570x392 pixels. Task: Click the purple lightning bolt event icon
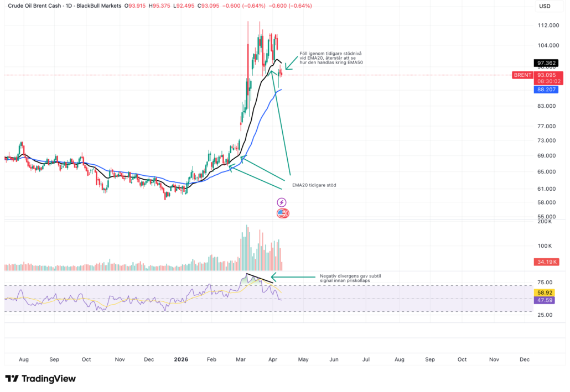coord(282,202)
